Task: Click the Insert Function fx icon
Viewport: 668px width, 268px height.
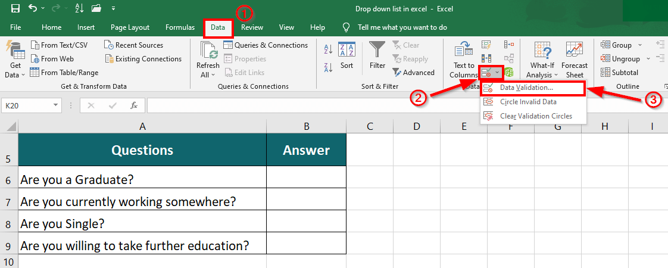Action: coord(134,105)
